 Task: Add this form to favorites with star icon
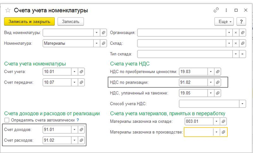point(8,10)
